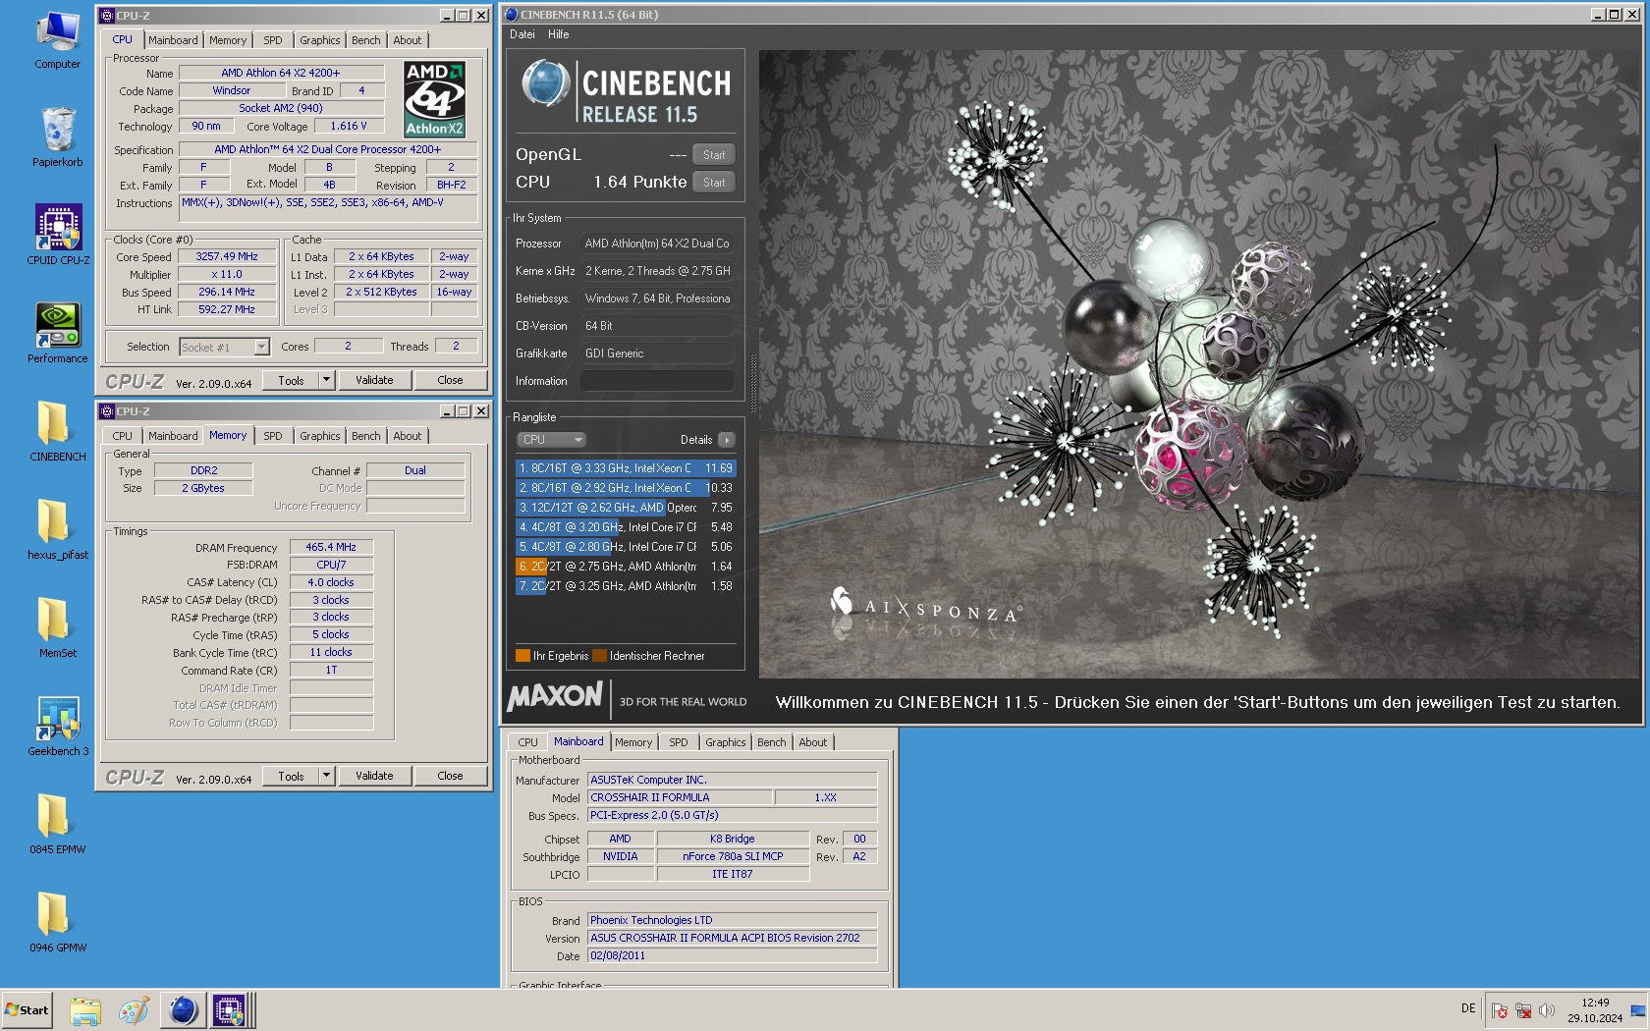Select ranking row 4 Intel Core i7 5.48
Image resolution: width=1650 pixels, height=1031 pixels.
[x=626, y=527]
